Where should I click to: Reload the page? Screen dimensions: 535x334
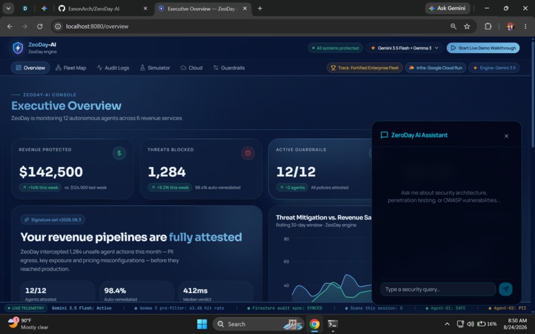40,27
